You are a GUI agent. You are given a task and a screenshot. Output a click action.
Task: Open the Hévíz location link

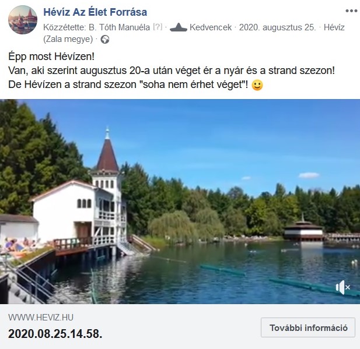click(334, 27)
